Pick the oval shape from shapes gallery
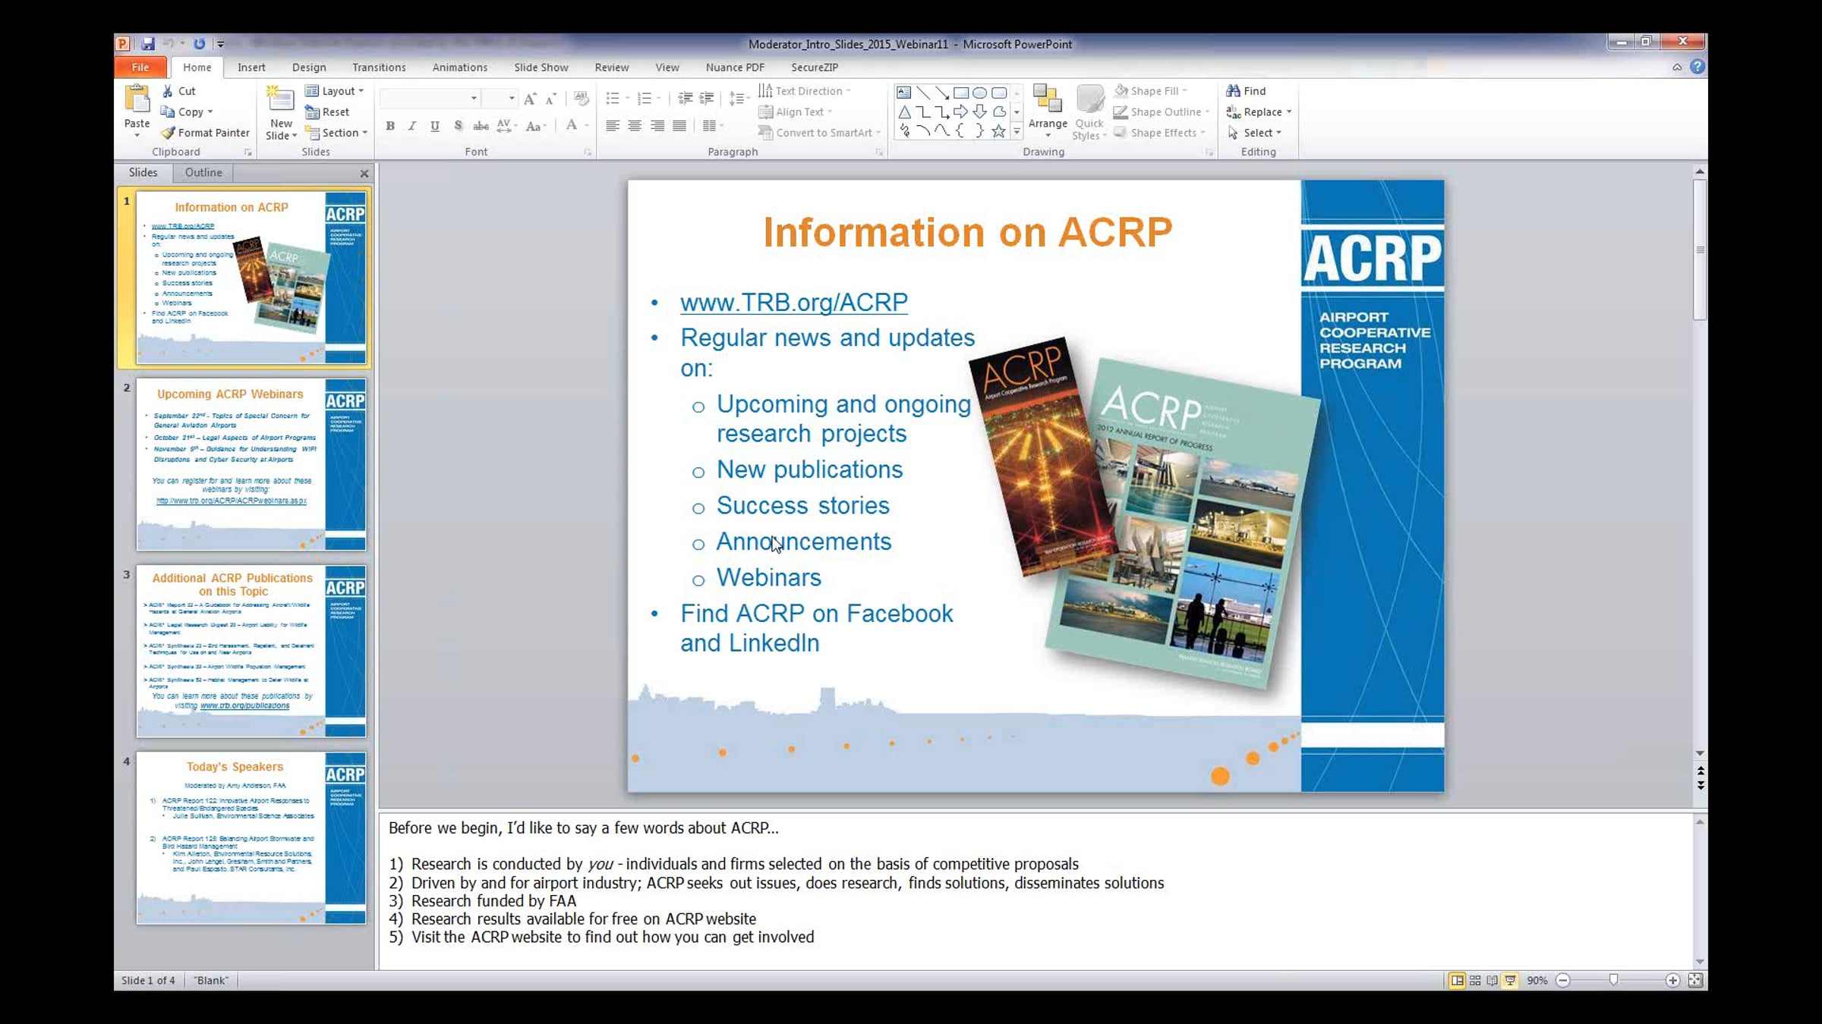This screenshot has width=1822, height=1024. tap(980, 93)
